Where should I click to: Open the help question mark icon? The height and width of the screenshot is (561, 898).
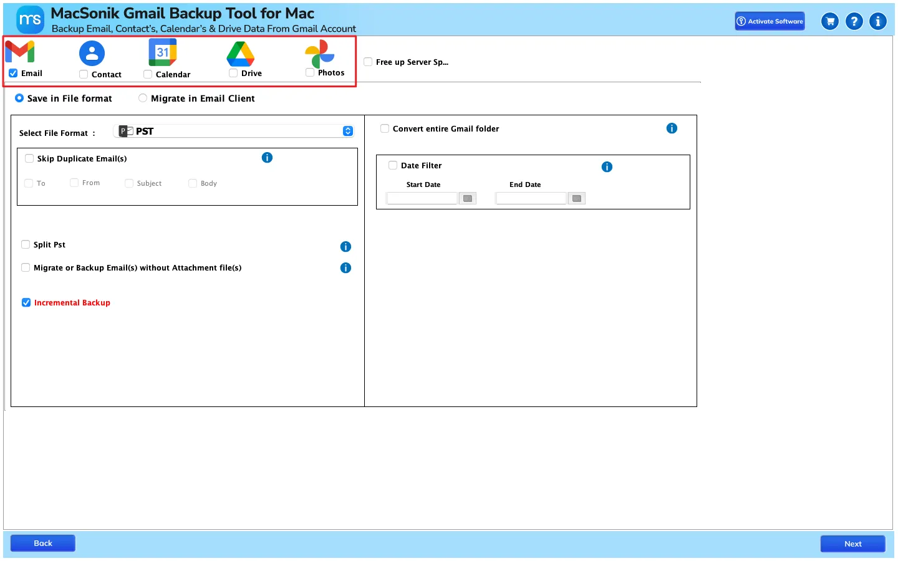click(854, 21)
